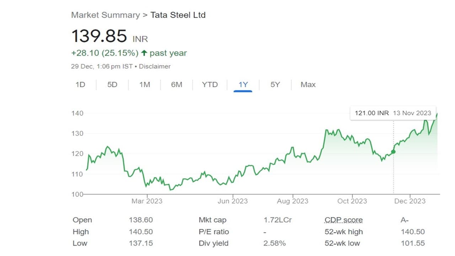Click the CDP score label
Screen dimensions: 455x256
point(343,220)
